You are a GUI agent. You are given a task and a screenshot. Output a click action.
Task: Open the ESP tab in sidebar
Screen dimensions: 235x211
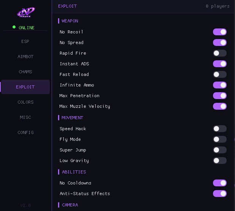[x=25, y=41]
